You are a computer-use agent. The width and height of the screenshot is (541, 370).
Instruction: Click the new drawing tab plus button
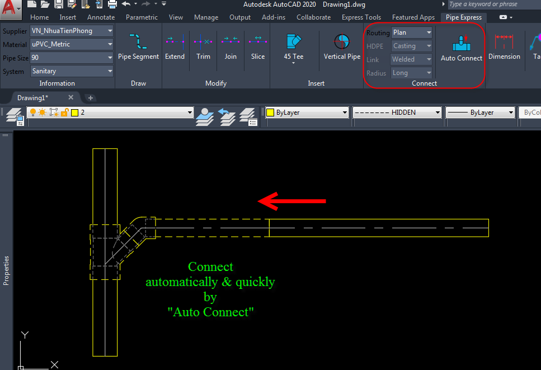91,98
